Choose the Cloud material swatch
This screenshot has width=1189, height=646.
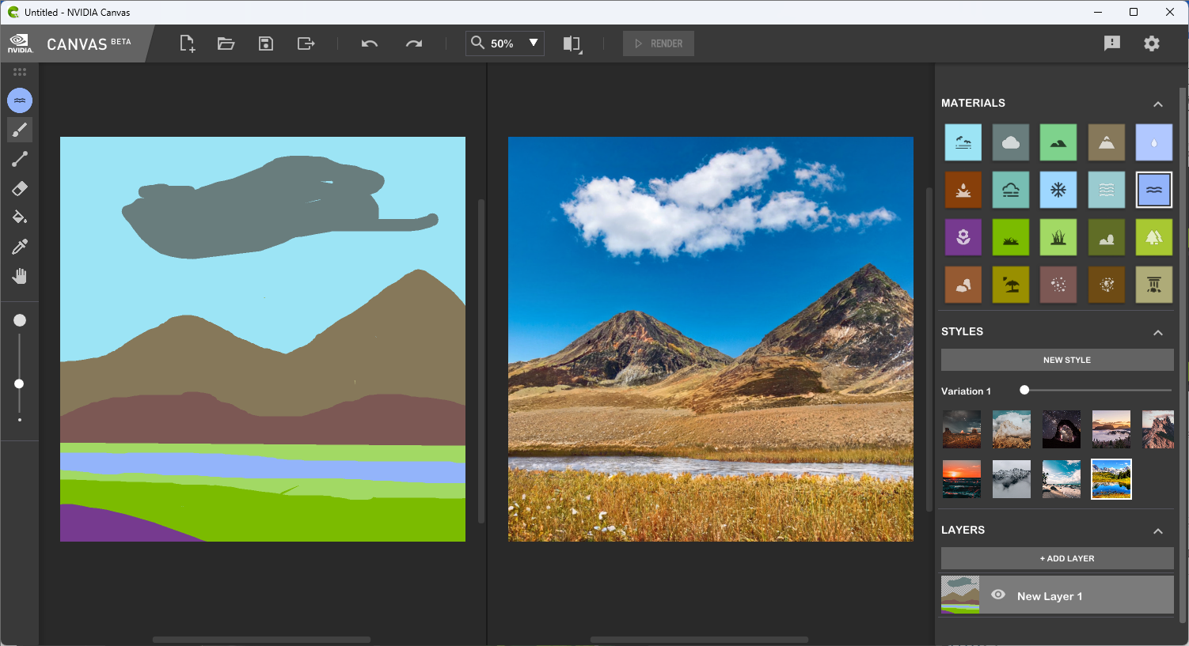coord(1011,142)
